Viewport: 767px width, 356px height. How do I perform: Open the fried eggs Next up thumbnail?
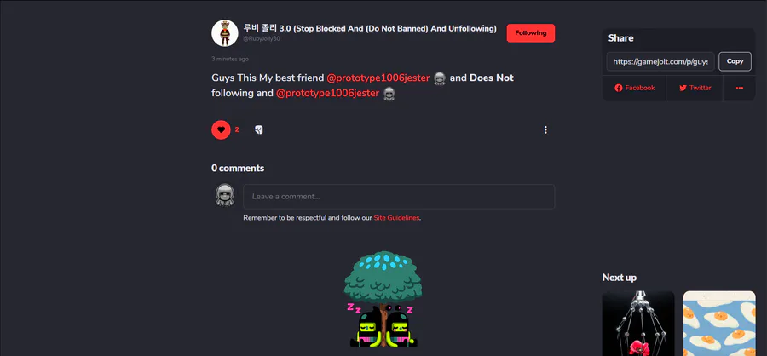pyautogui.click(x=719, y=324)
